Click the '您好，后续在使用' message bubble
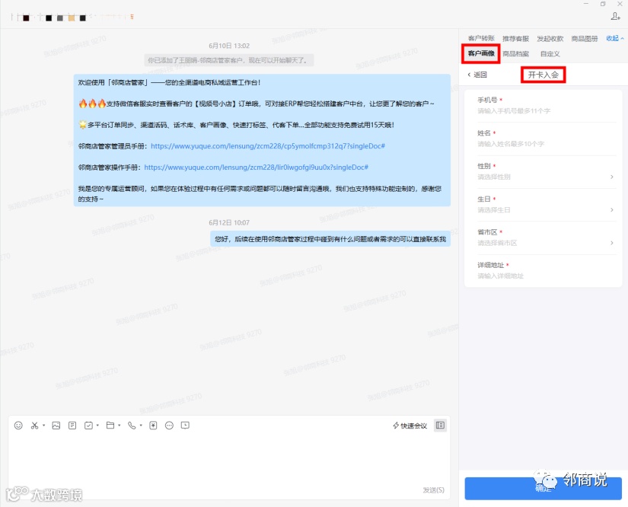Viewport: 628px width, 507px height. 330,239
